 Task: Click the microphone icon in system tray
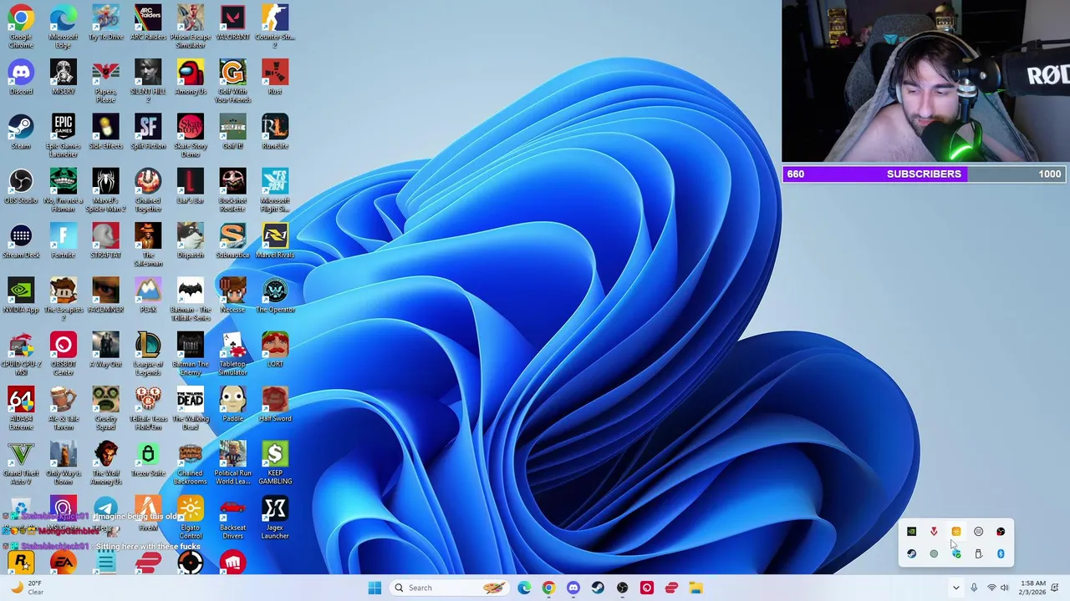(x=974, y=588)
